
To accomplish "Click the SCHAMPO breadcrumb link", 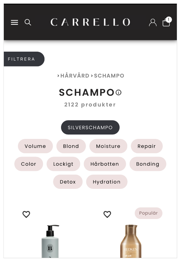I will (109, 76).
